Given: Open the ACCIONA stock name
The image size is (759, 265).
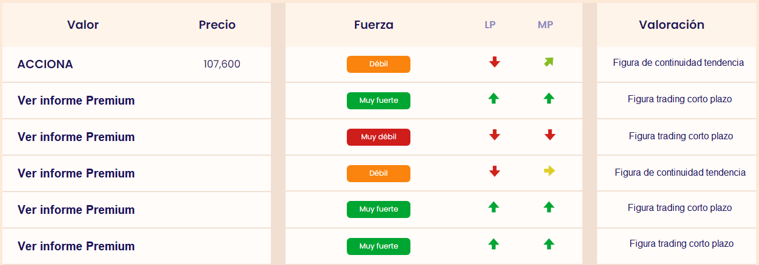Looking at the screenshot, I should click(x=45, y=65).
